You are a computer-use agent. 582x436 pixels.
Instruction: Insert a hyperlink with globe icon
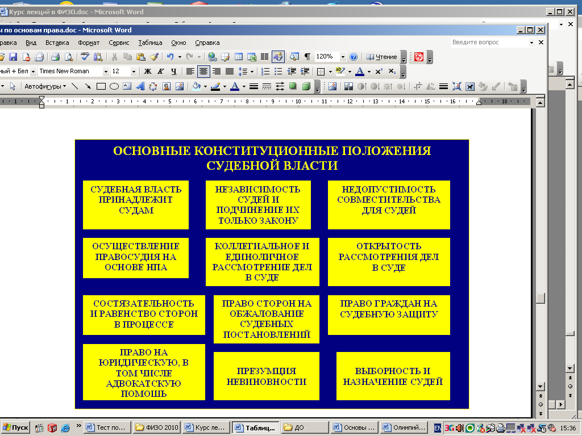click(x=213, y=57)
